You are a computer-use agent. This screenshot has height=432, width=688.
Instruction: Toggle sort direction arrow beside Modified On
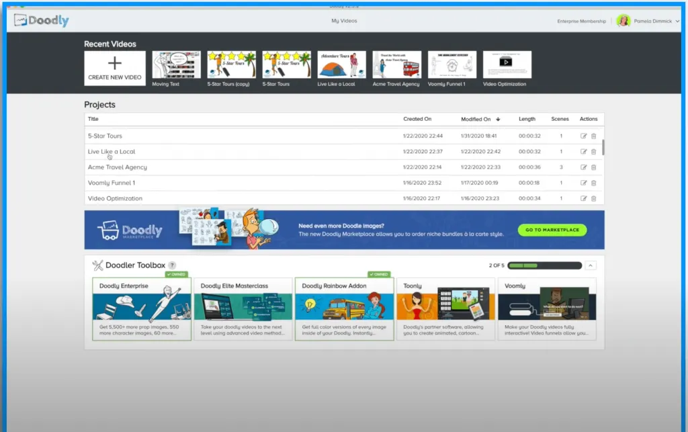[498, 120]
